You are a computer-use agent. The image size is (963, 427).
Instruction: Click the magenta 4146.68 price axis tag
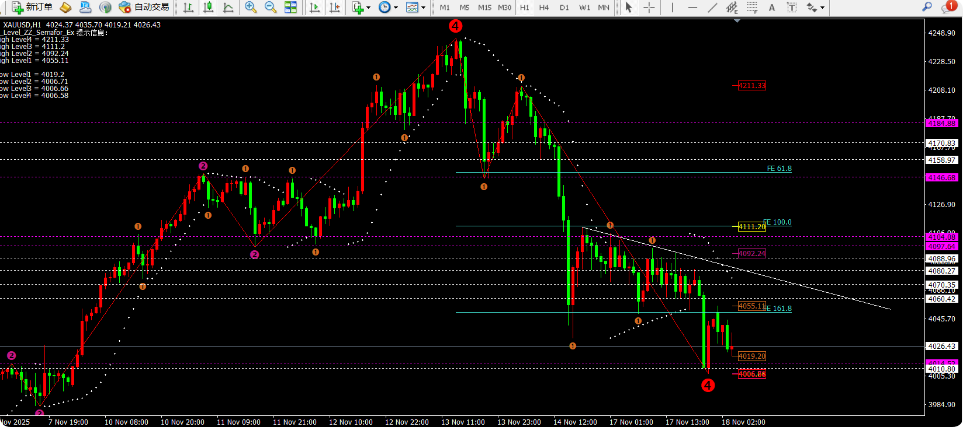pyautogui.click(x=942, y=178)
